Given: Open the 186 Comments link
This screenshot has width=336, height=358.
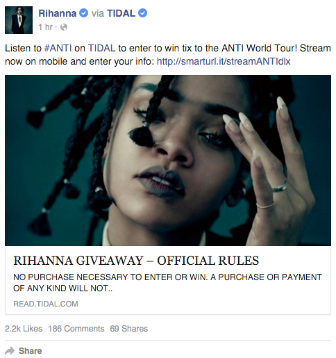Looking at the screenshot, I should (76, 329).
